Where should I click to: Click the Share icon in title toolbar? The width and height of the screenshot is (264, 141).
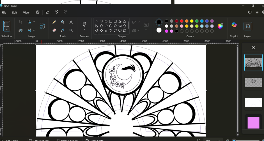click(47, 12)
